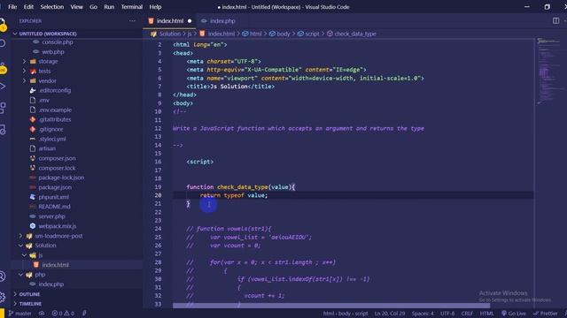Open the Go menu
Image resolution: width=567 pixels, height=318 pixels.
[x=93, y=7]
